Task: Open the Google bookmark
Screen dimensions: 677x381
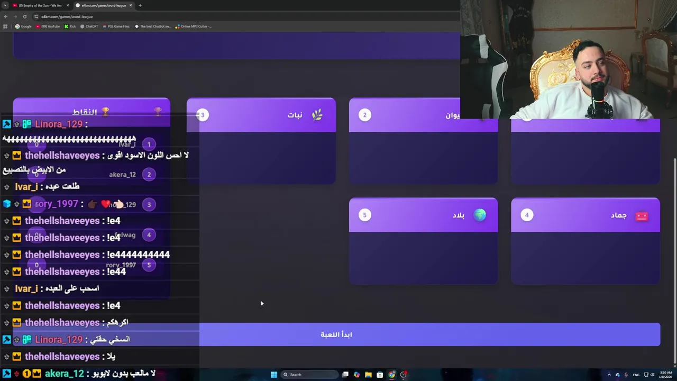Action: coord(24,26)
